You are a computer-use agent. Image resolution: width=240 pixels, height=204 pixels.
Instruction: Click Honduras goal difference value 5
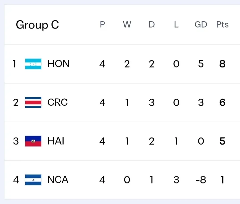point(201,64)
